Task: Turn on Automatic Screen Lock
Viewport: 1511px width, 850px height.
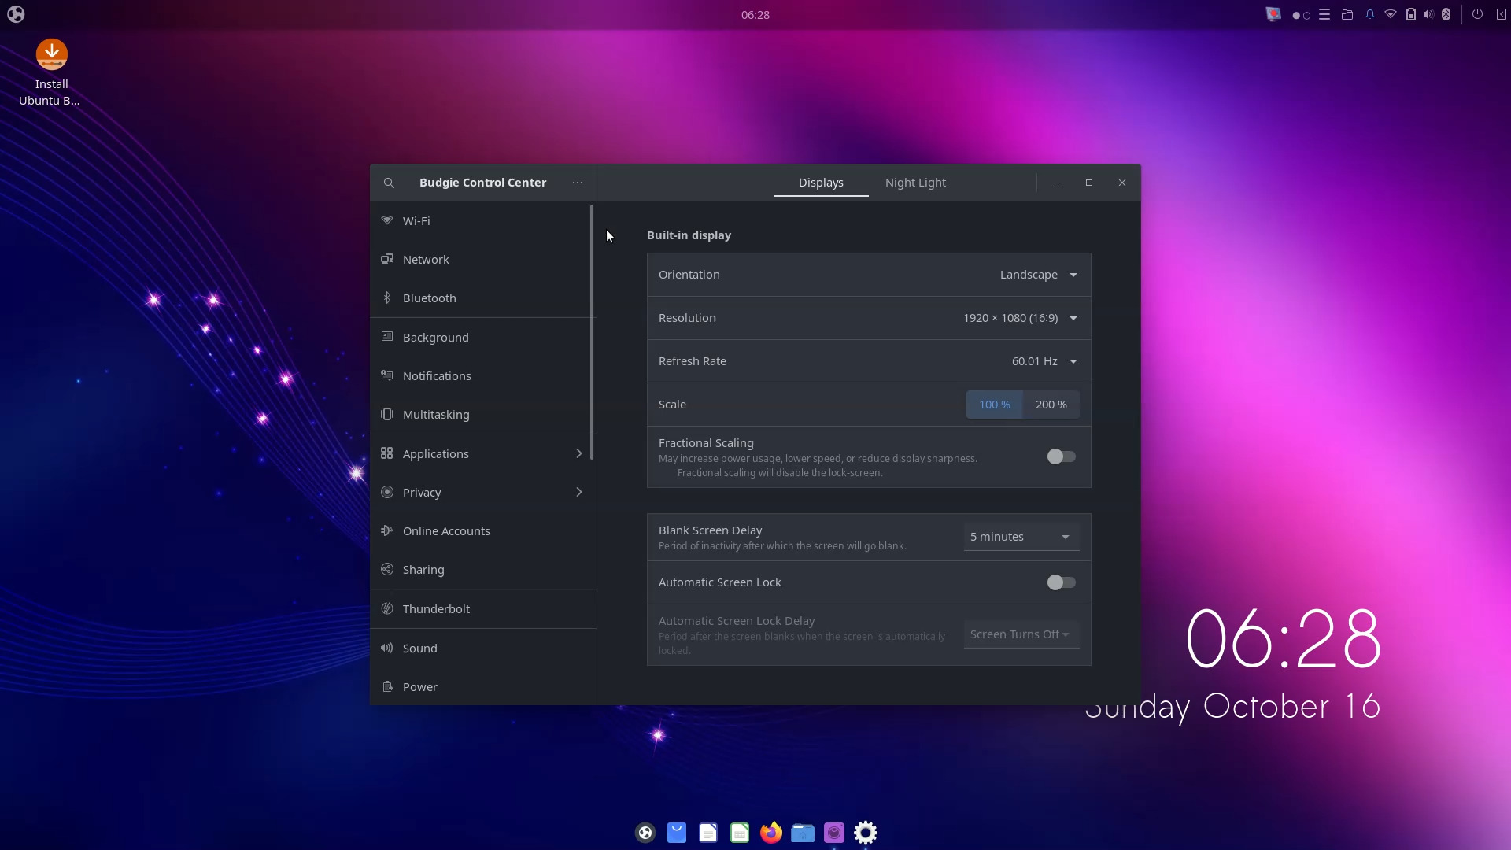Action: click(x=1061, y=582)
